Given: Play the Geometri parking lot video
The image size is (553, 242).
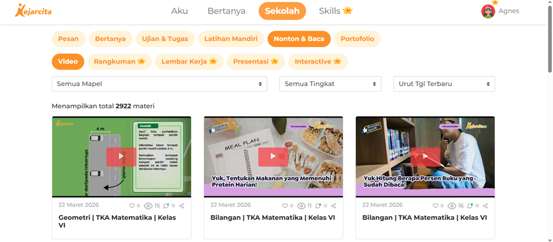Looking at the screenshot, I should [121, 157].
